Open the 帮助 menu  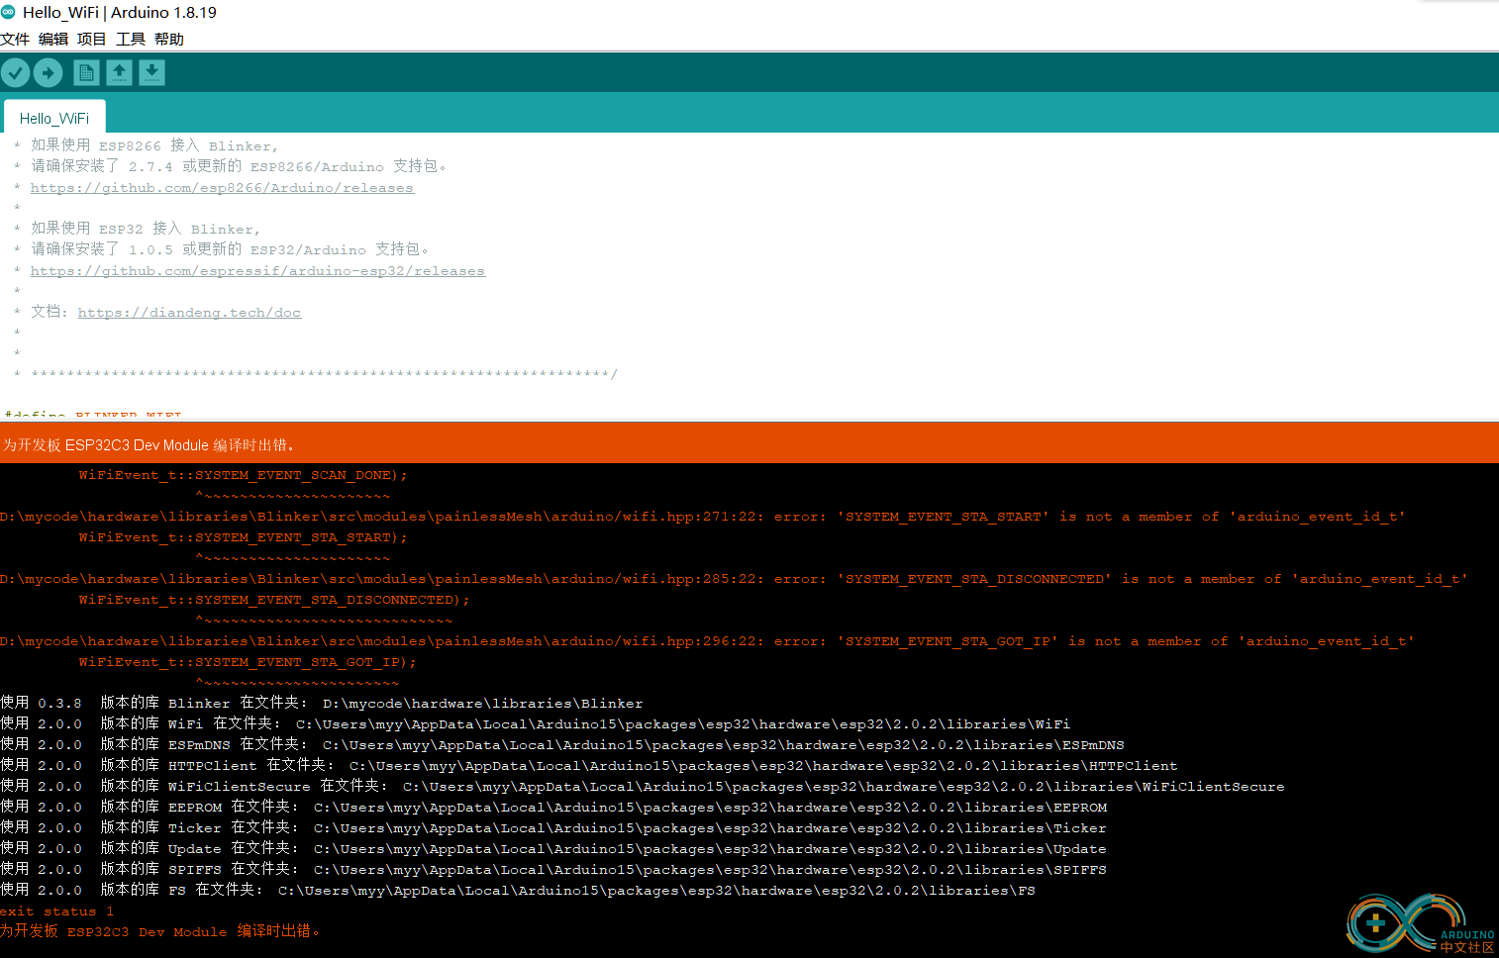pos(169,39)
